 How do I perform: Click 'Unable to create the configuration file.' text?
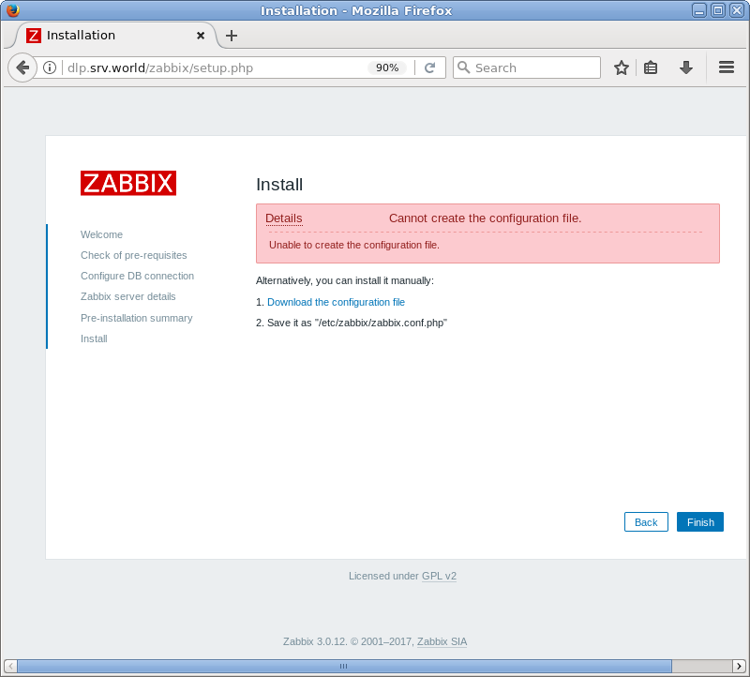click(x=354, y=245)
